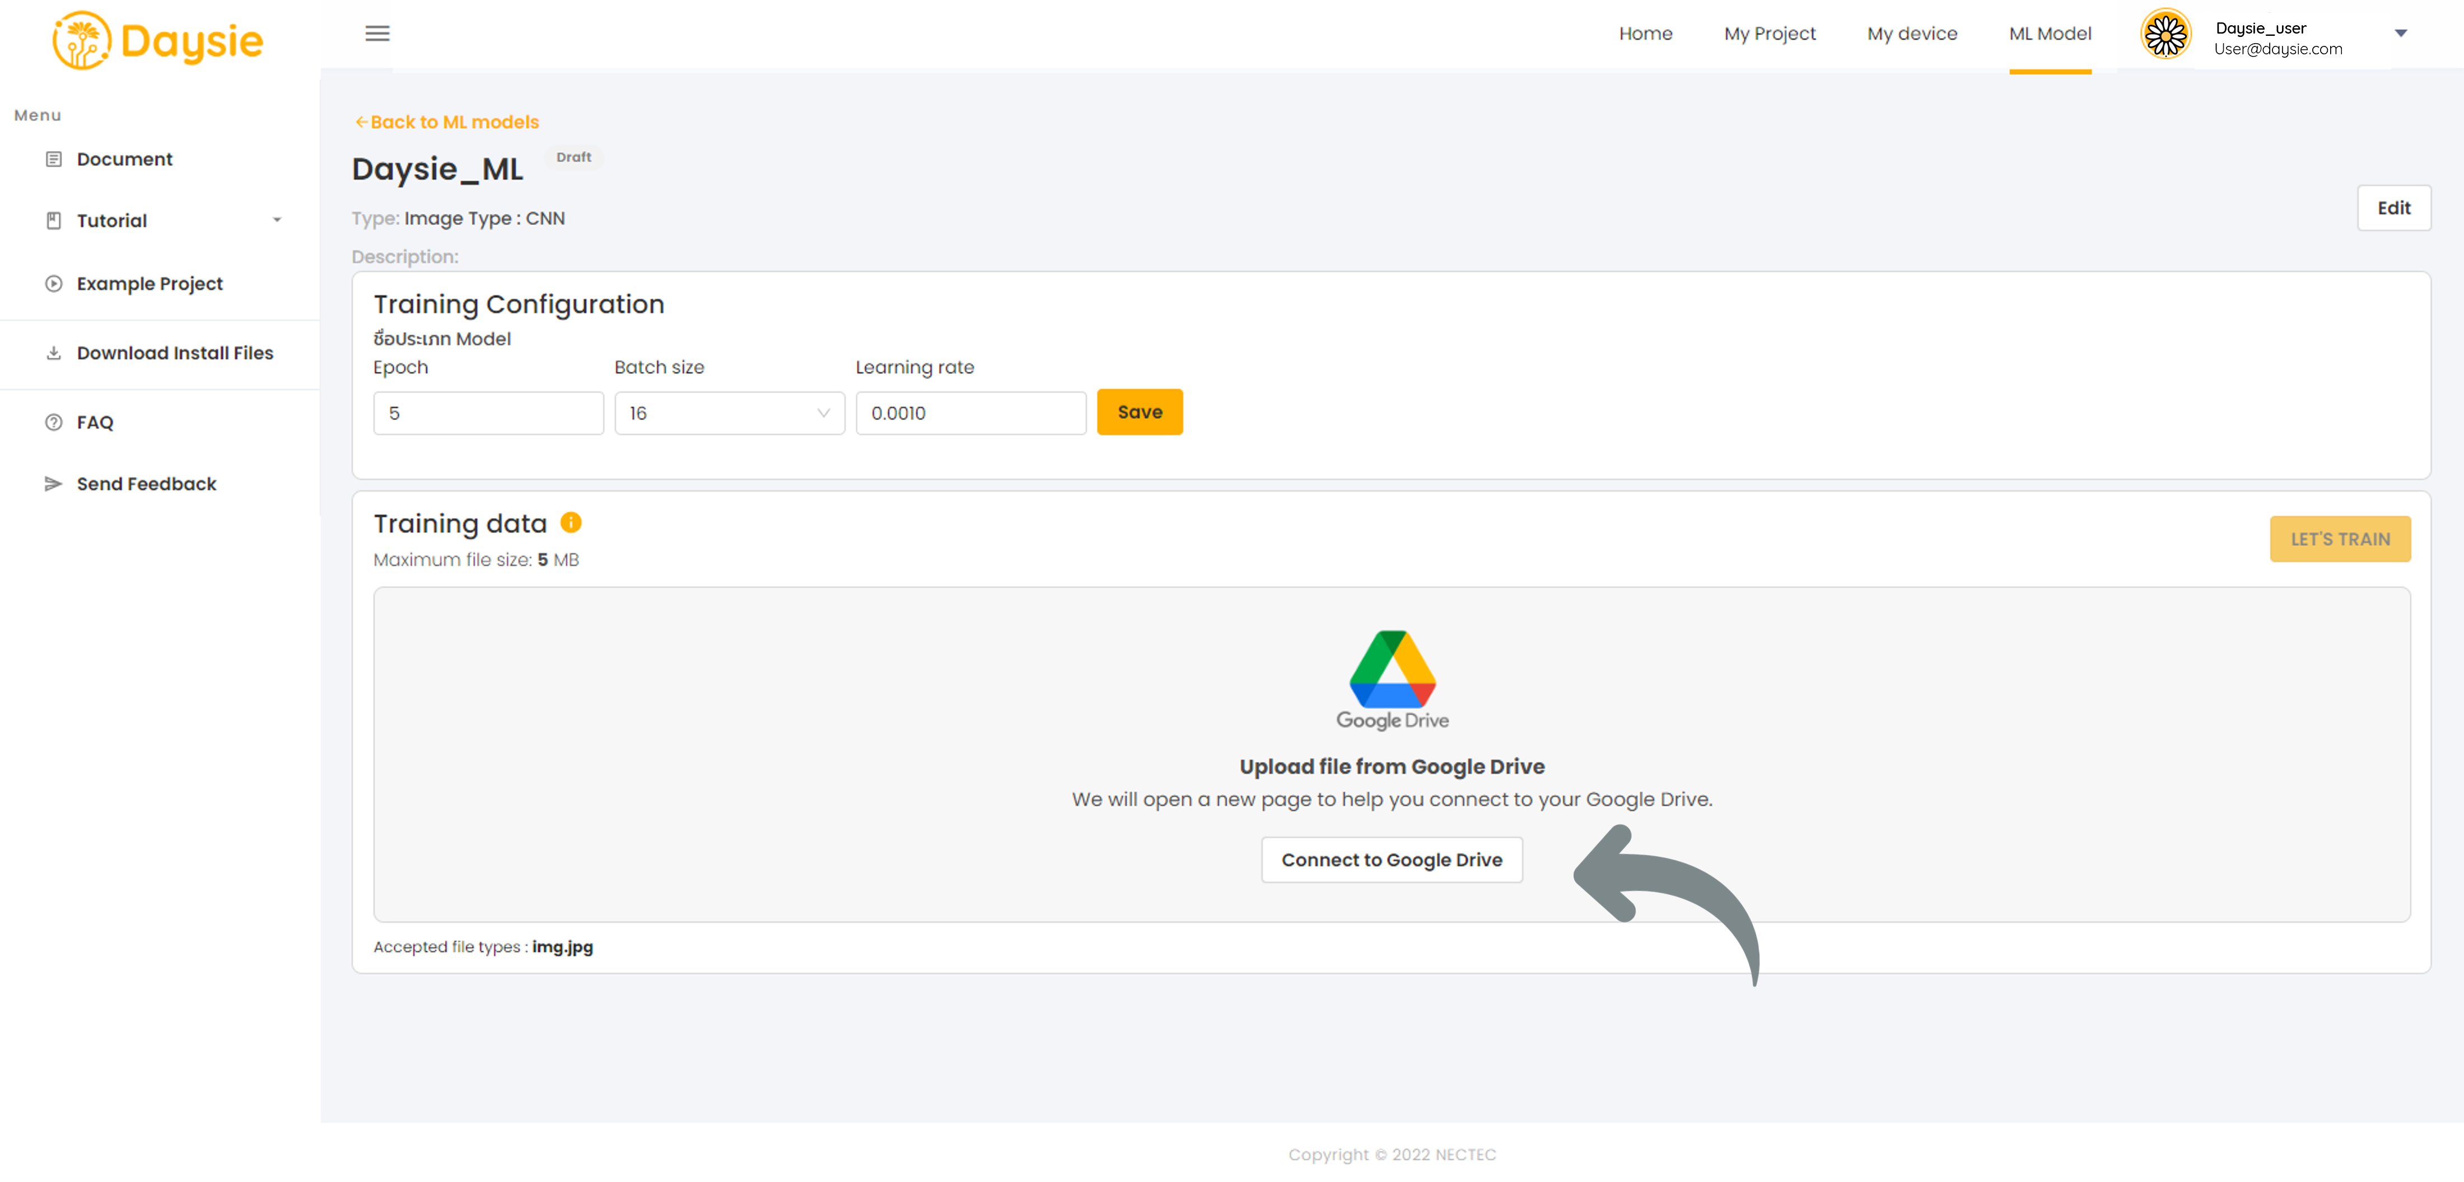The width and height of the screenshot is (2464, 1182).
Task: Expand the Tutorial submenu arrow
Action: pos(277,220)
